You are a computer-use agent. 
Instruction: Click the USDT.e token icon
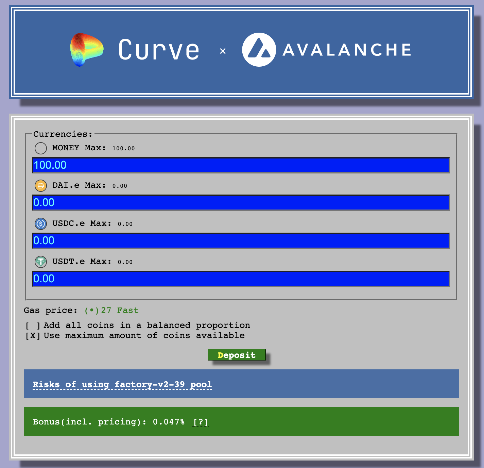pyautogui.click(x=41, y=262)
